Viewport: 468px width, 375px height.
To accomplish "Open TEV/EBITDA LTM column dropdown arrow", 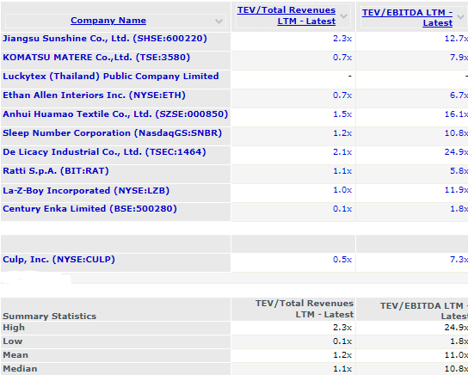I will click(460, 17).
